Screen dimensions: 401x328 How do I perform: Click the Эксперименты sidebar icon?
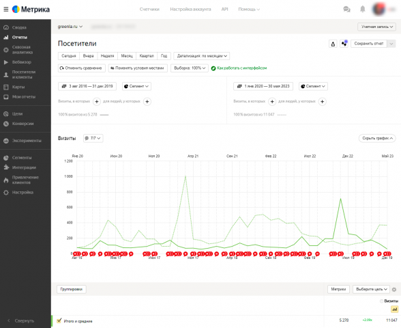tap(6, 141)
